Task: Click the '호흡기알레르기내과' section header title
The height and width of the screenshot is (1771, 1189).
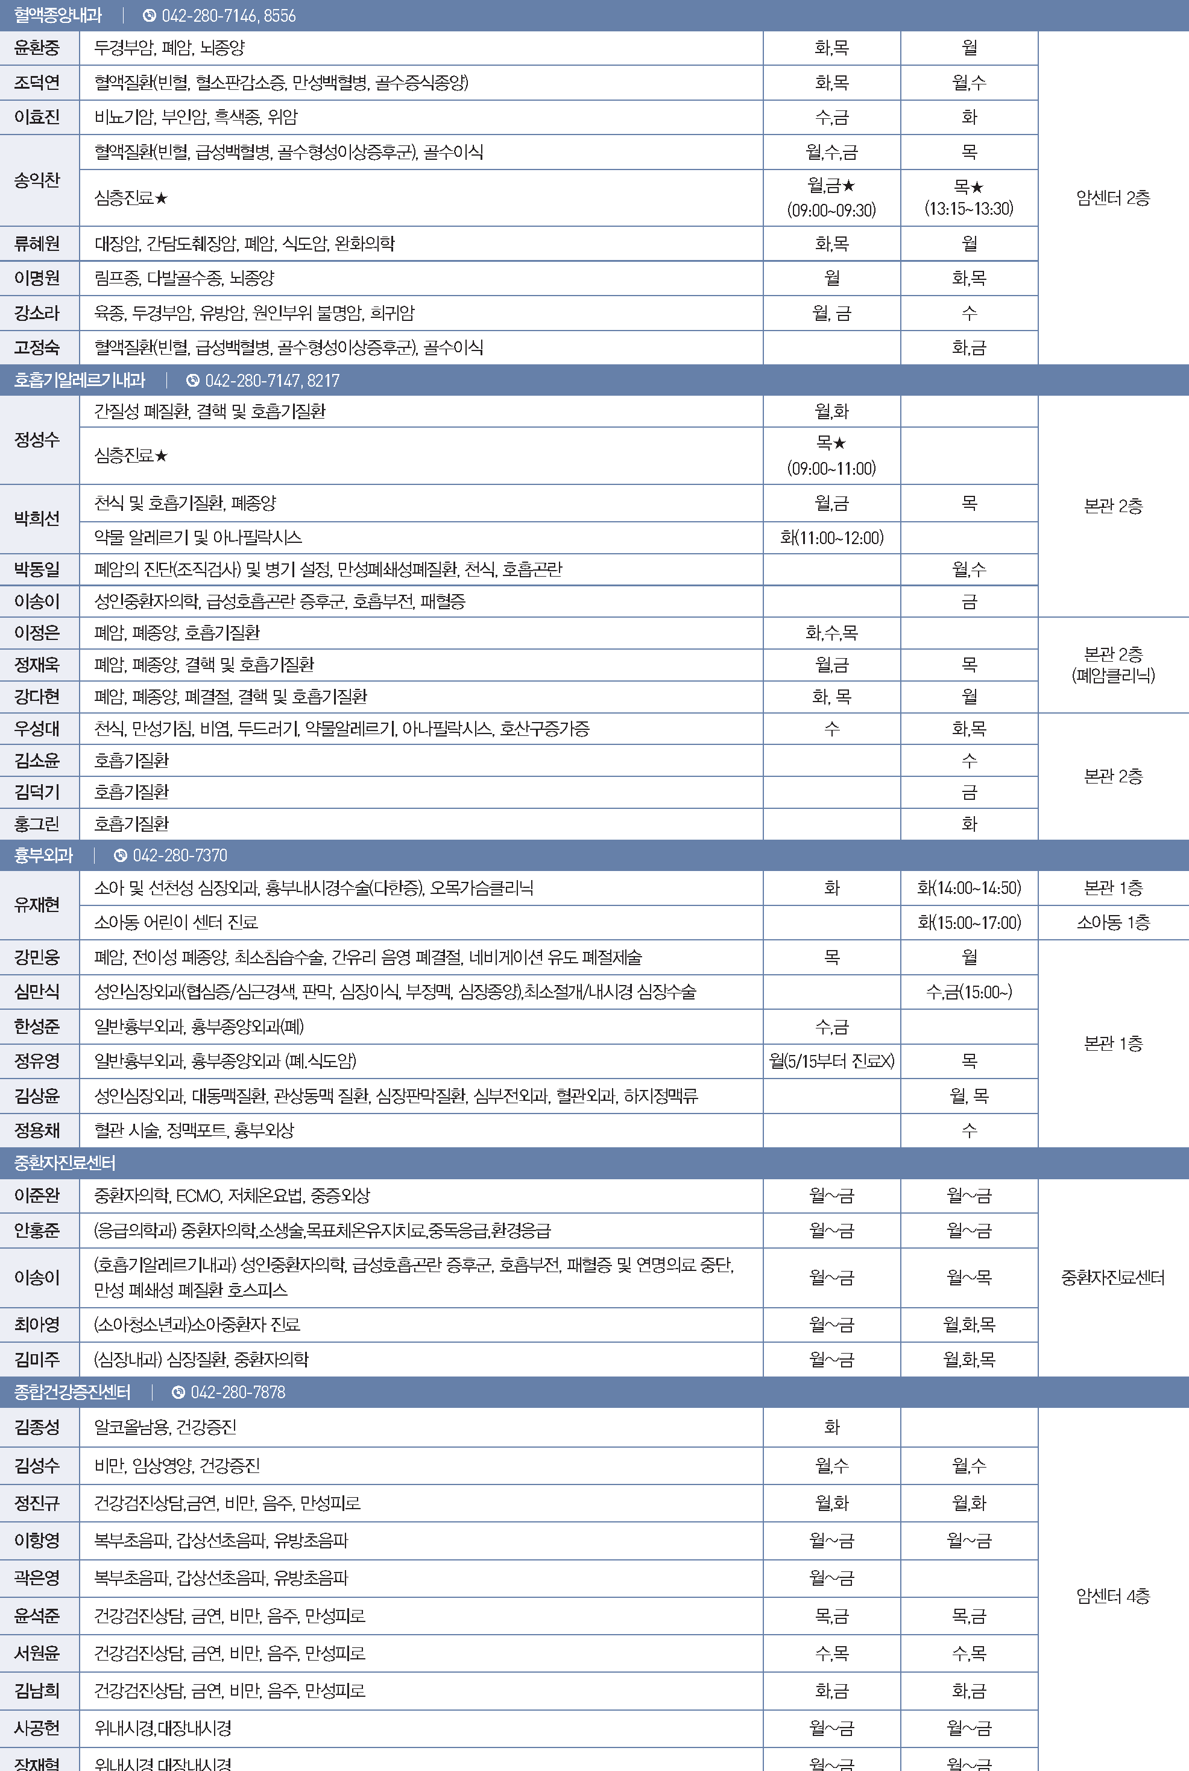Action: coord(80,381)
